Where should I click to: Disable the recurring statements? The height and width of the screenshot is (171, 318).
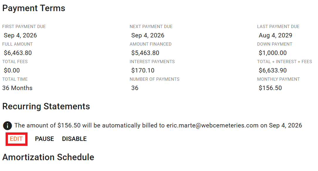point(74,139)
